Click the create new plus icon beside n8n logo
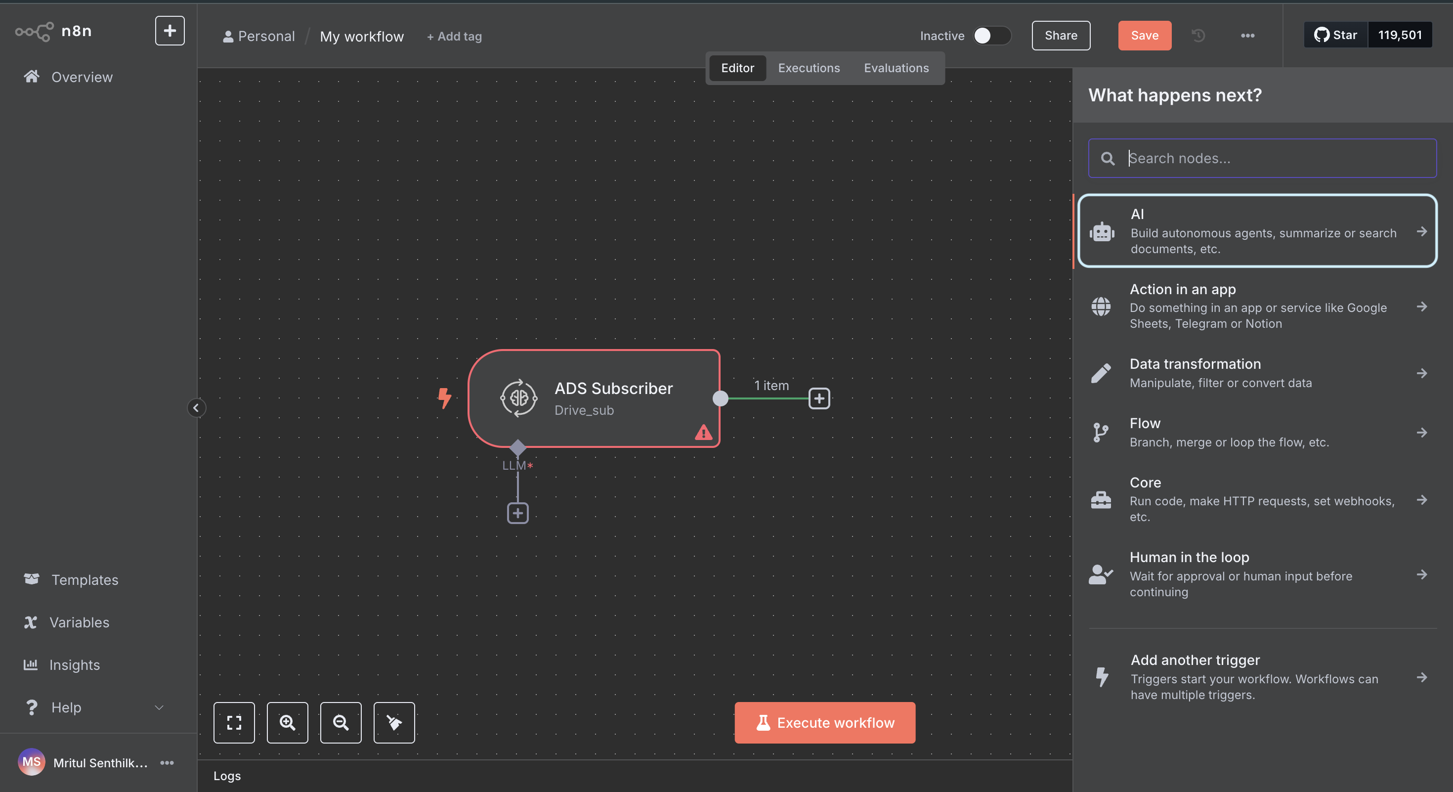The image size is (1453, 792). click(x=169, y=31)
